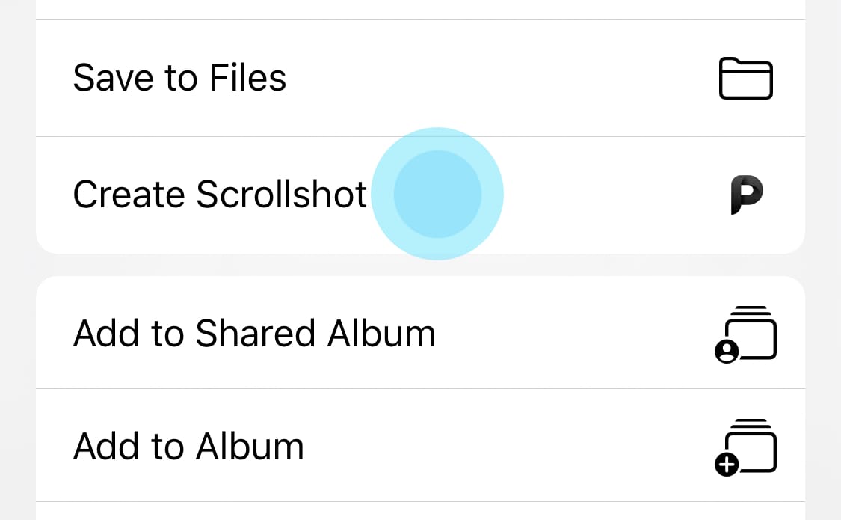The width and height of the screenshot is (841, 520).
Task: Click the gray gap between the two action groups
Action: coord(420,265)
